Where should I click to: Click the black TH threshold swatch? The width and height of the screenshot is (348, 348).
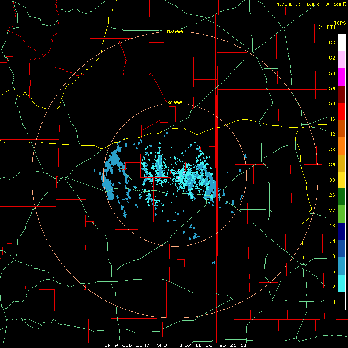pos(341,301)
